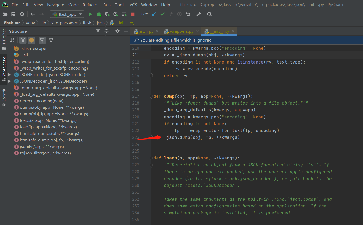Image resolution: width=363 pixels, height=225 pixels.
Task: Click the red Stop button
Action: [x=133, y=14]
